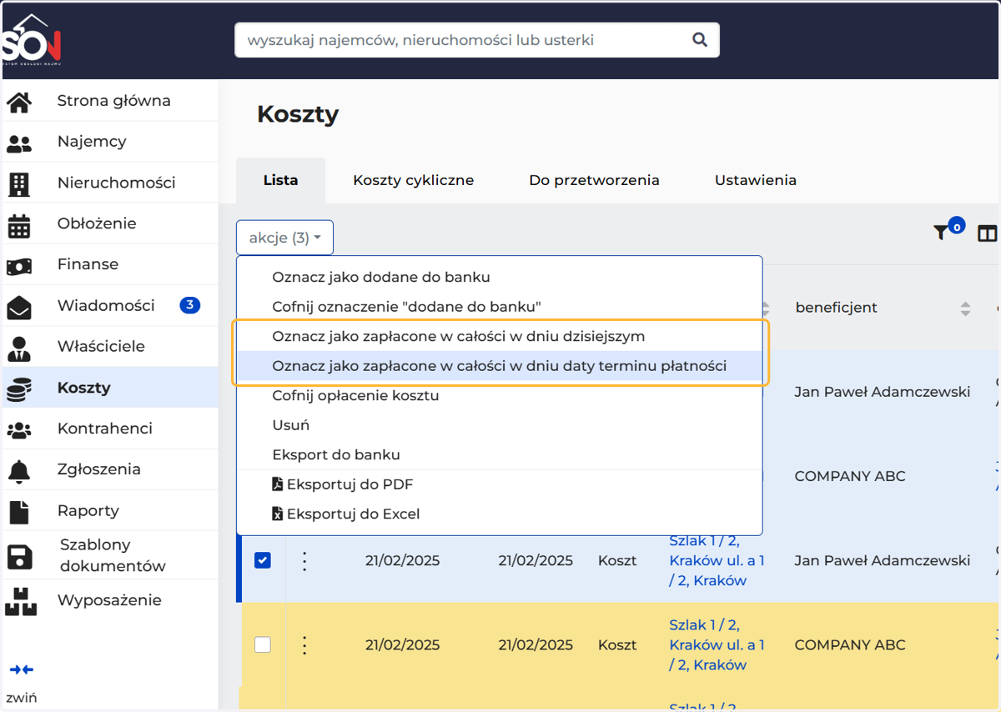Select Eksport do banku

[499, 454]
